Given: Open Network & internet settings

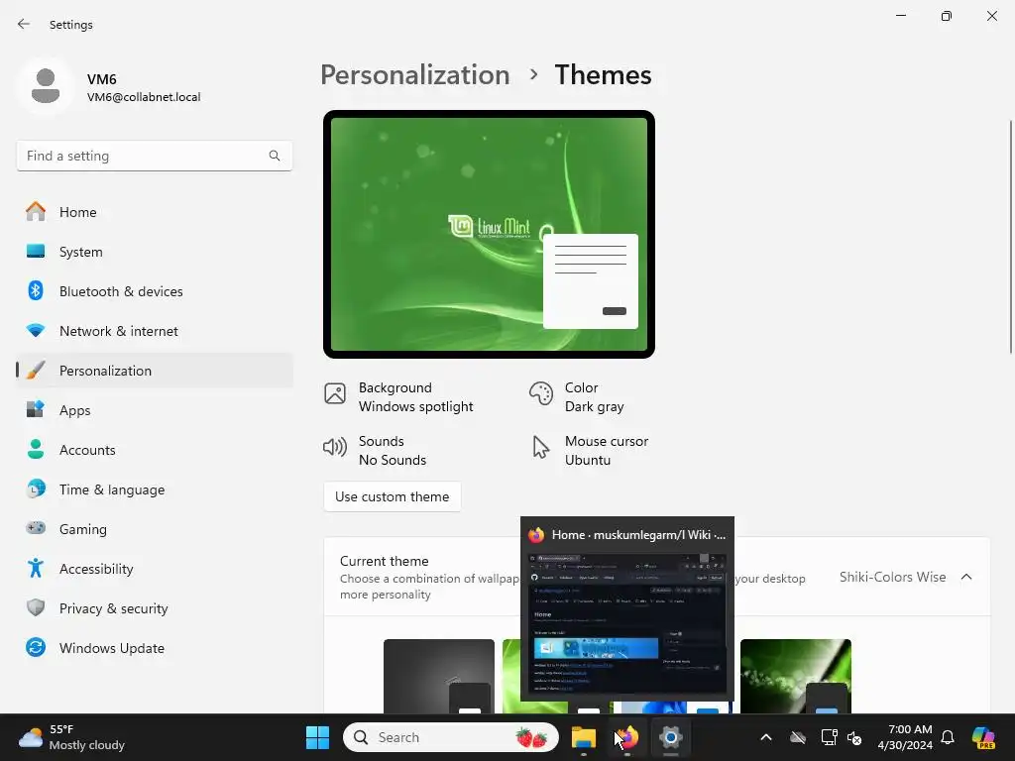Looking at the screenshot, I should pyautogui.click(x=154, y=331).
